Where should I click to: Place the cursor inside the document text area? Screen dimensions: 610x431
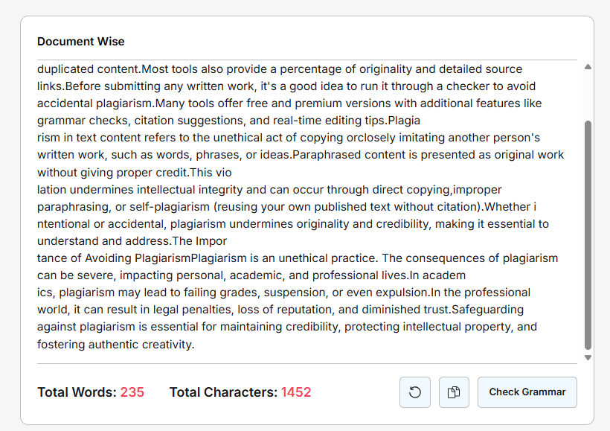coord(298,208)
